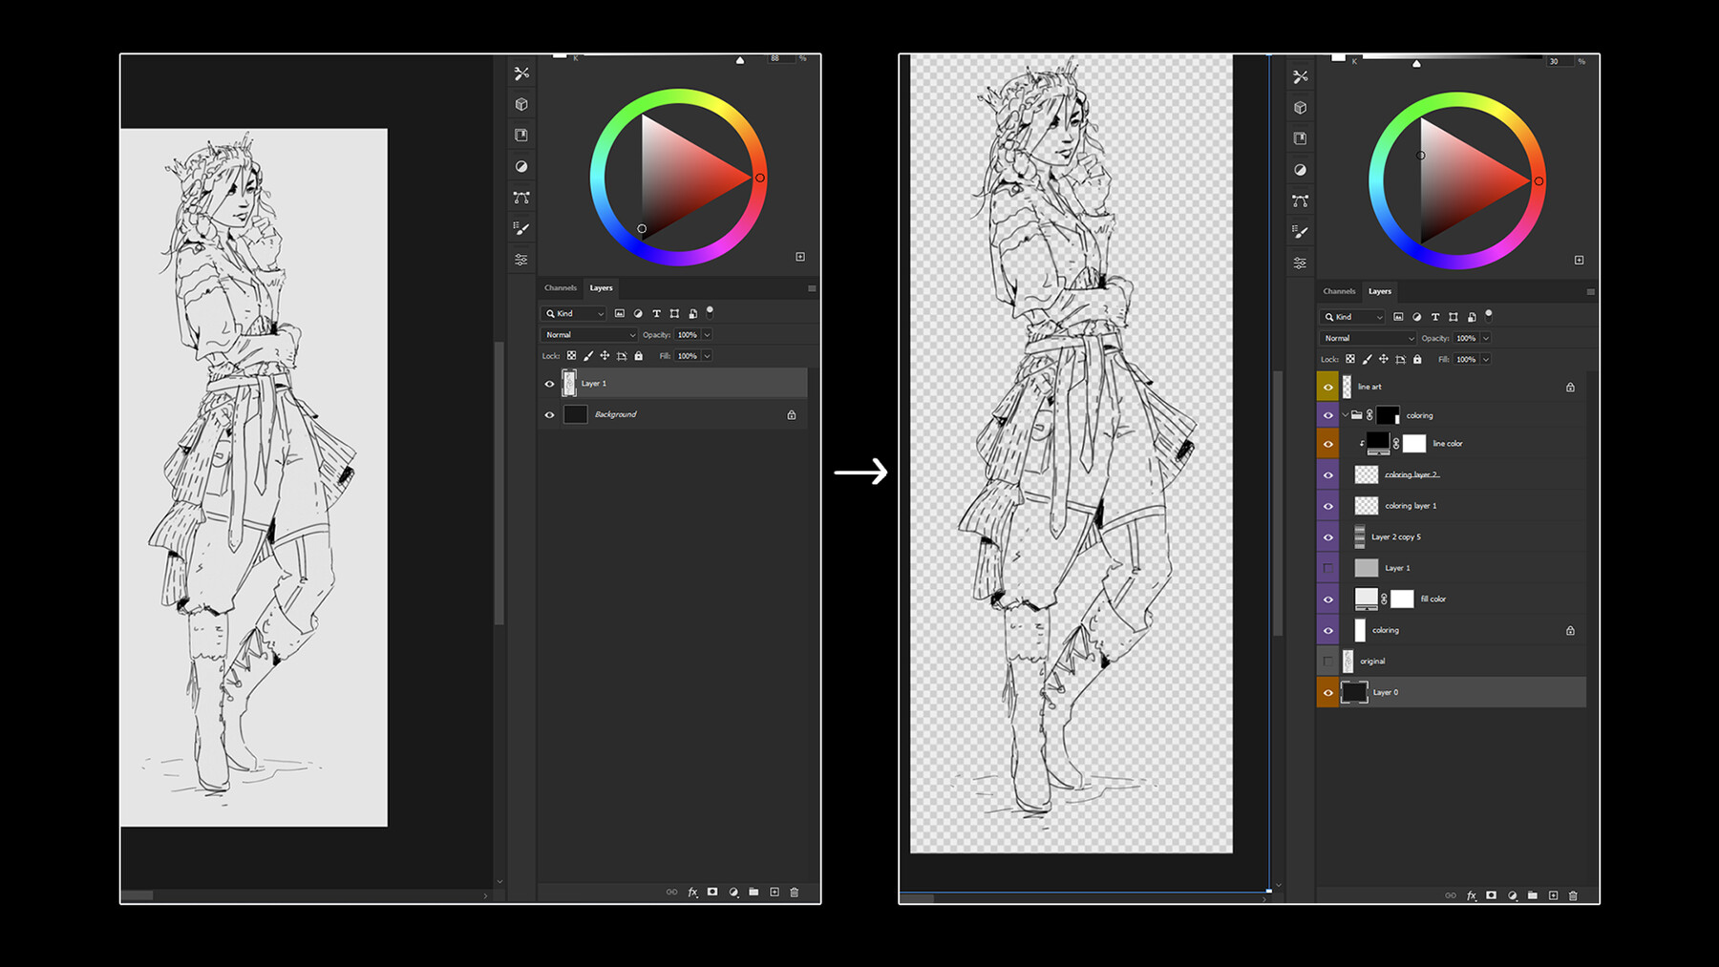1719x967 pixels.
Task: Show the hidden original layer
Action: (1328, 661)
